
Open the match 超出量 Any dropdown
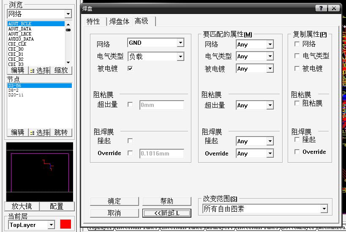[x=270, y=105]
